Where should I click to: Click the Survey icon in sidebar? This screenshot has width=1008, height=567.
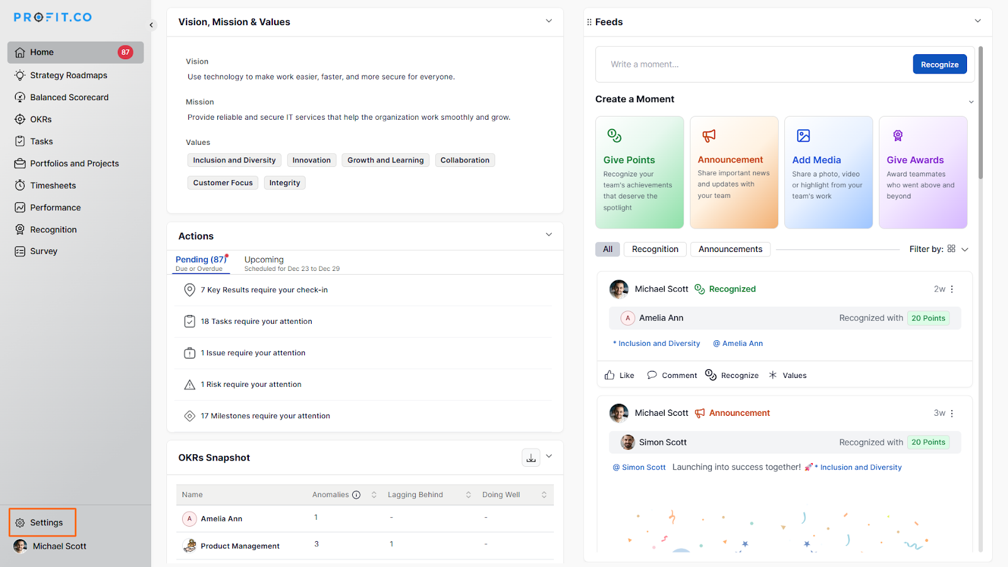click(20, 251)
